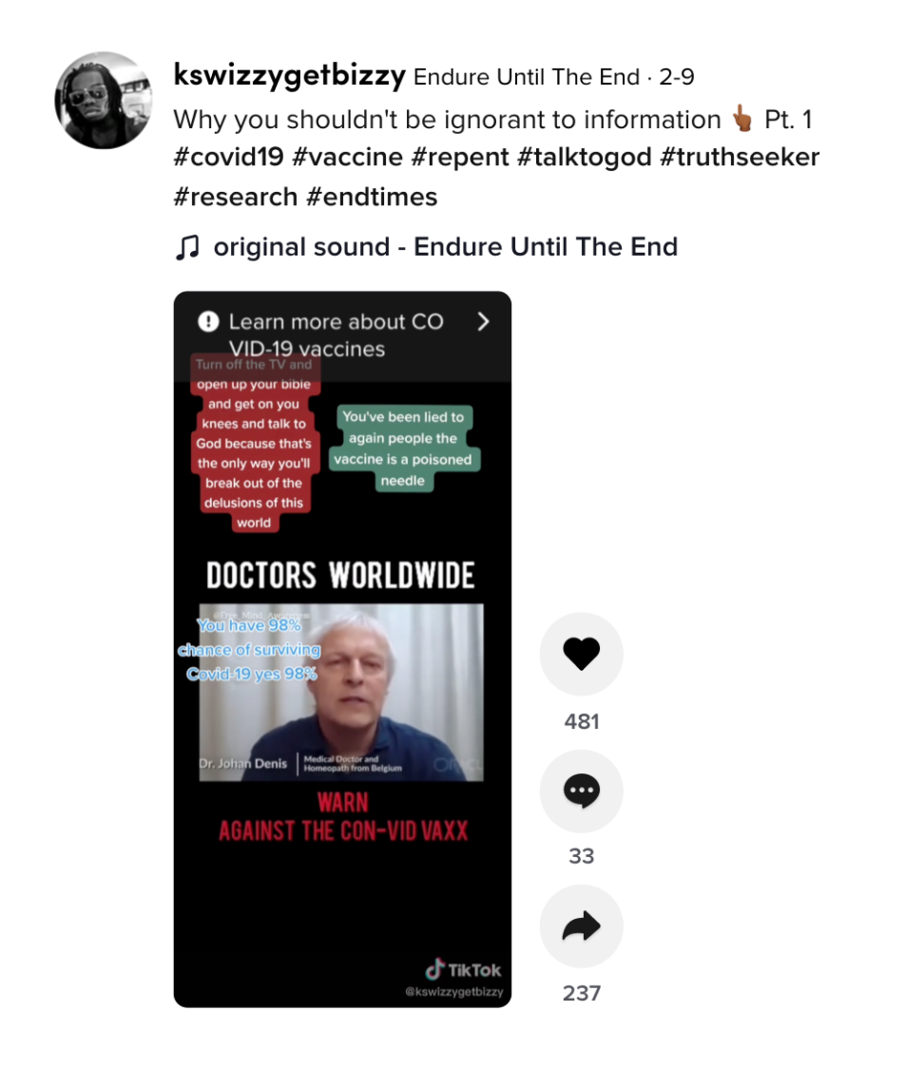Open the #research hashtag
Viewport: 924px width, 1068px height.
tap(236, 197)
